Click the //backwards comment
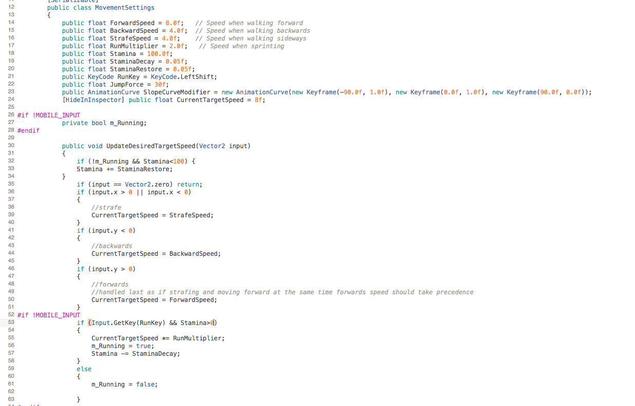The image size is (635, 406). (111, 246)
